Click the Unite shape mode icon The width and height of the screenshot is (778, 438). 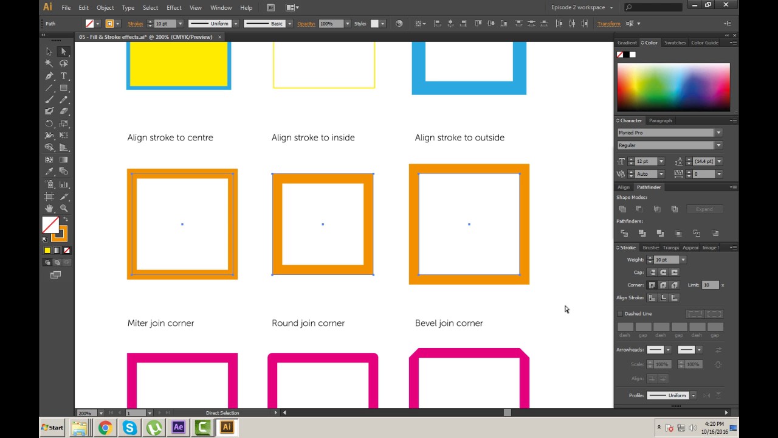(x=622, y=209)
